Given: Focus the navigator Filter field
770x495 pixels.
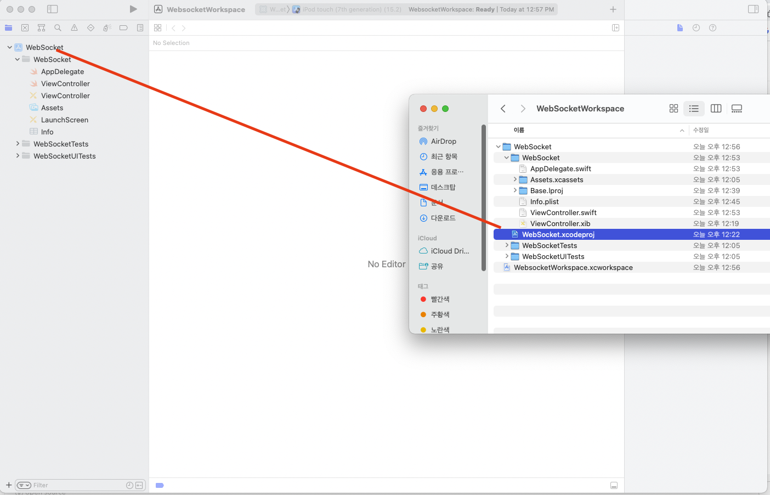Looking at the screenshot, I should pyautogui.click(x=79, y=485).
